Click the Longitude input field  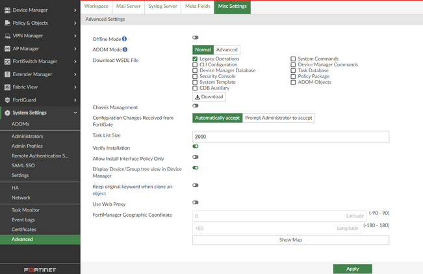[x=277, y=228]
